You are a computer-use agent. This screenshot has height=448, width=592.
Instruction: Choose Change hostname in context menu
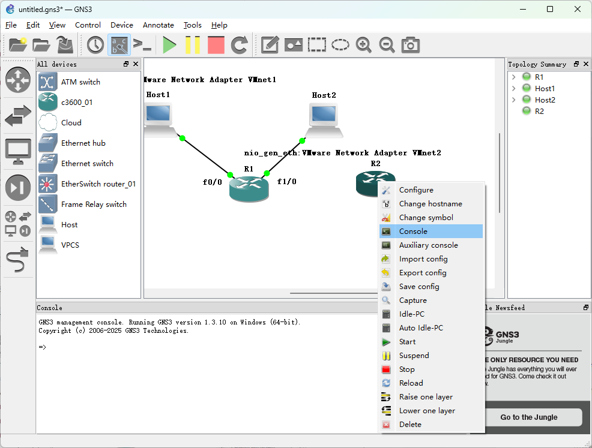click(431, 204)
